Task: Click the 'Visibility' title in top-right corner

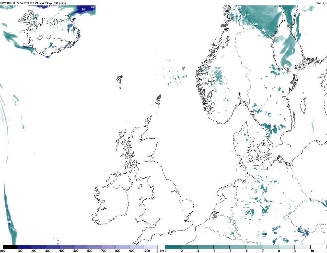Action: 321,3
